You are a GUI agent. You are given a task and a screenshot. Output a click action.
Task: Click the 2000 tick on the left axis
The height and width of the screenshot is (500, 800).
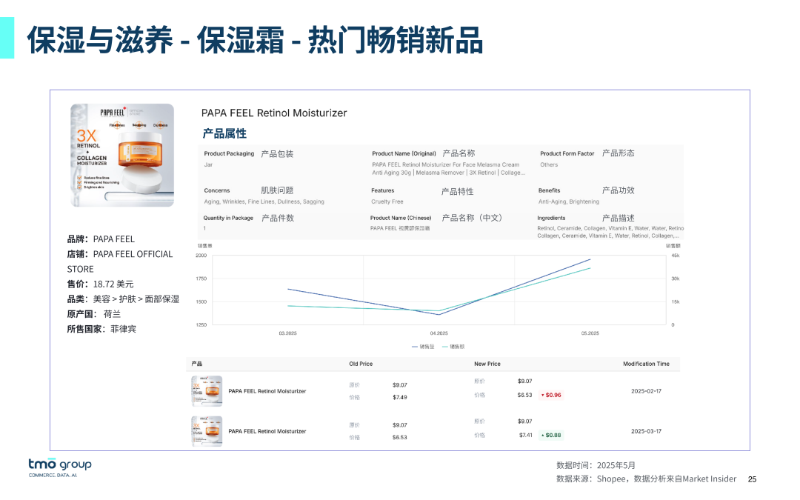[201, 256]
